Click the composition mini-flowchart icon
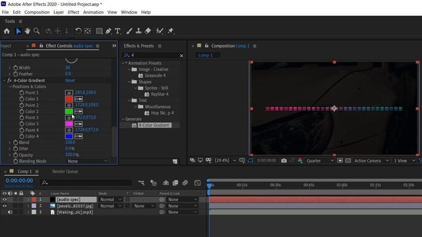422x237 pixels. click(141, 183)
